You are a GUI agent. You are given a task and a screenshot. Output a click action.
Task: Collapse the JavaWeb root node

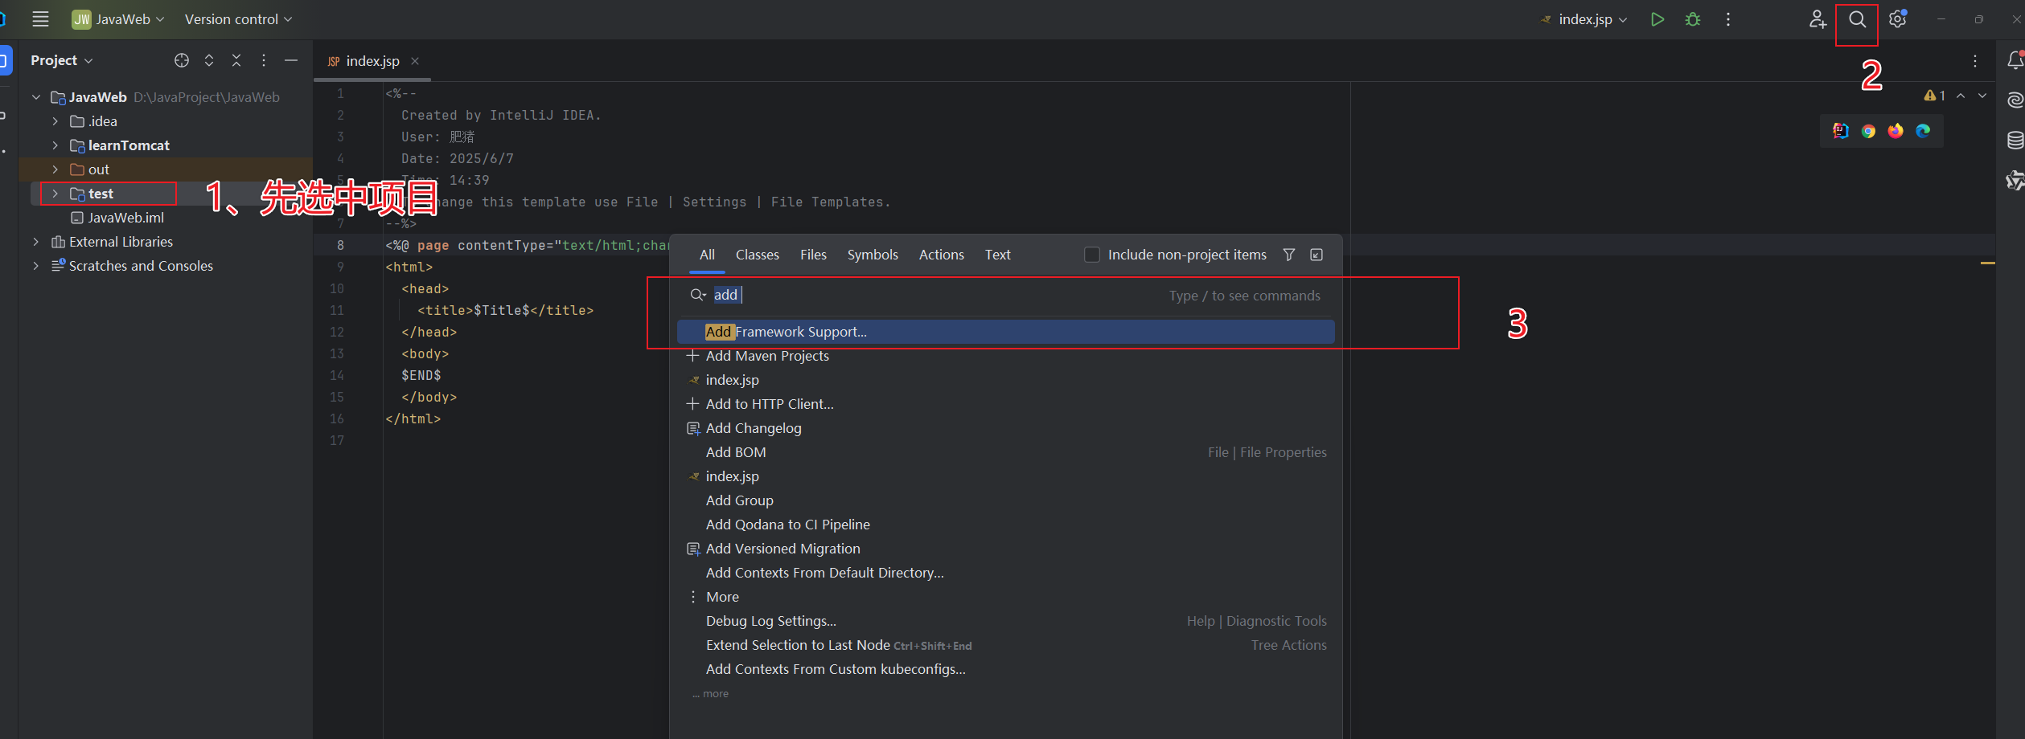36,97
